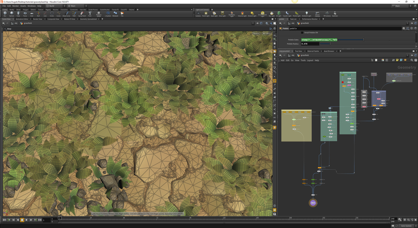Add a Caustic Light
418x228 pixels.
(x=287, y=14)
